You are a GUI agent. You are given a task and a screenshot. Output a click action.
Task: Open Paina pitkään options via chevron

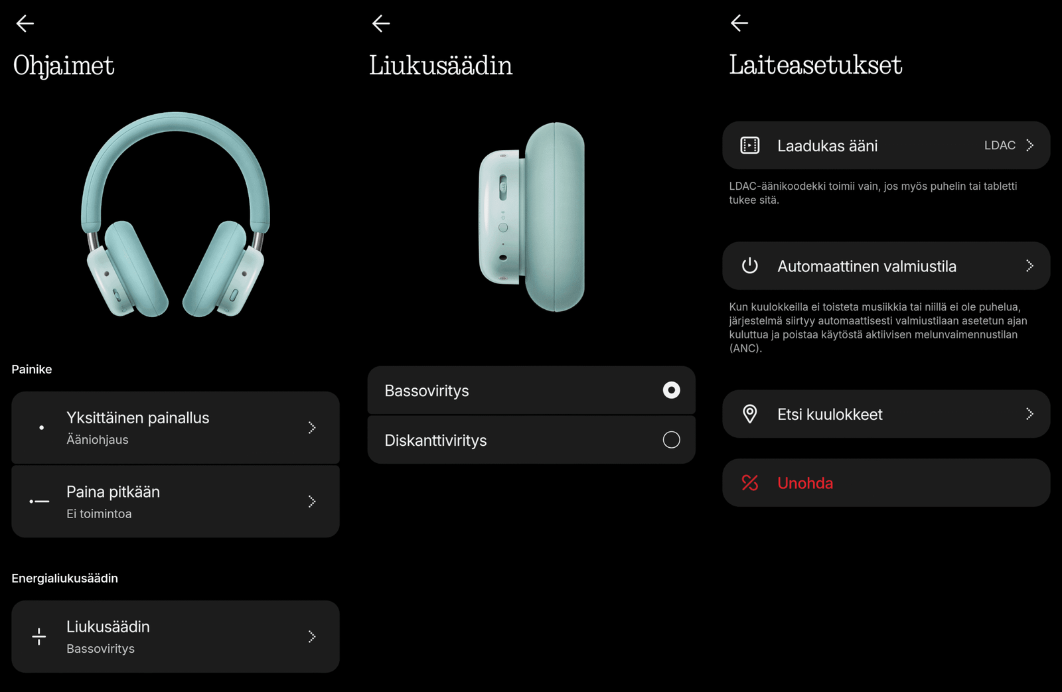pos(312,502)
